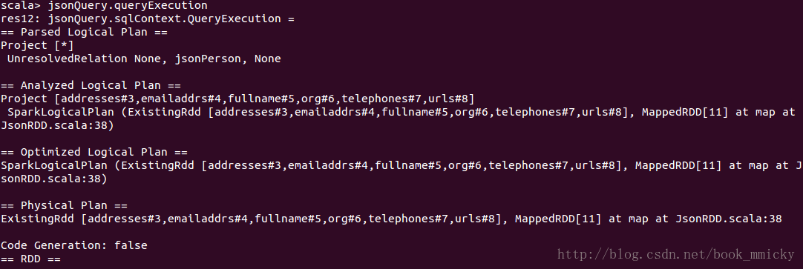Viewport: 803px width, 269px height.
Task: Select the Analyzed Logical Plan header
Action: [91, 85]
